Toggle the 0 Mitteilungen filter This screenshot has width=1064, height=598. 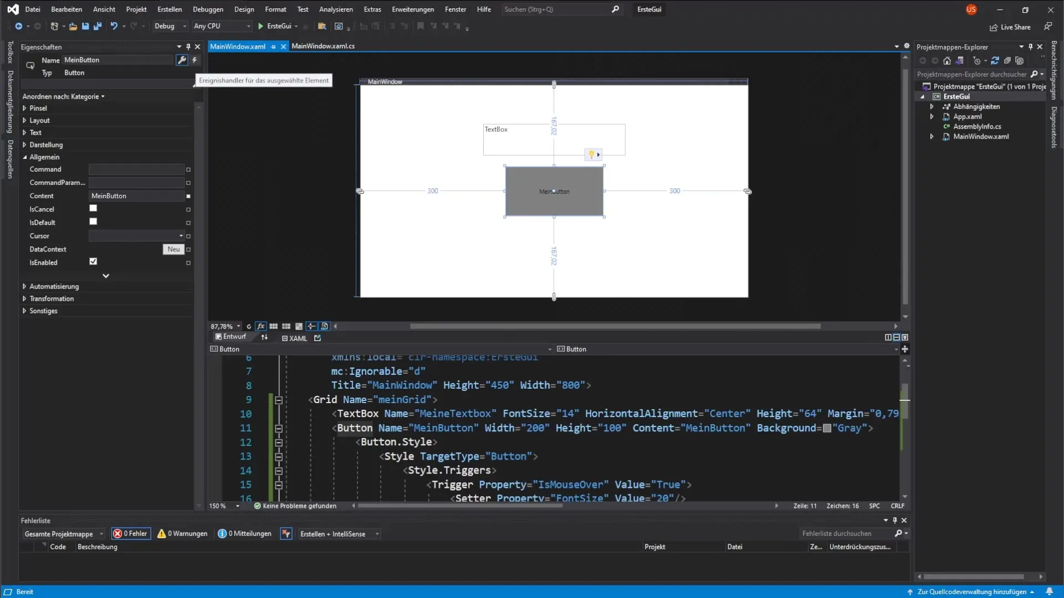pos(244,534)
